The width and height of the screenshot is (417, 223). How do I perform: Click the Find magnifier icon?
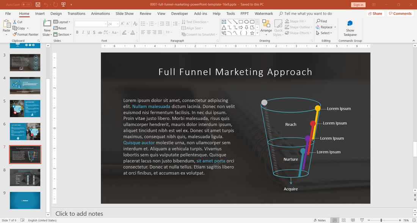point(318,21)
